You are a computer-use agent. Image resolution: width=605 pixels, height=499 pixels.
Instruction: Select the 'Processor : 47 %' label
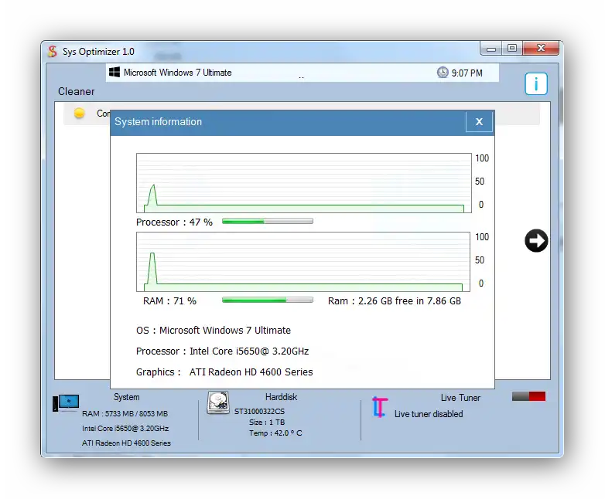pos(174,222)
